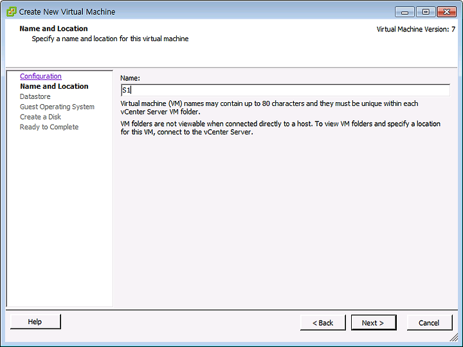Image resolution: width=463 pixels, height=347 pixels.
Task: Proceed with the Next > button
Action: [374, 323]
